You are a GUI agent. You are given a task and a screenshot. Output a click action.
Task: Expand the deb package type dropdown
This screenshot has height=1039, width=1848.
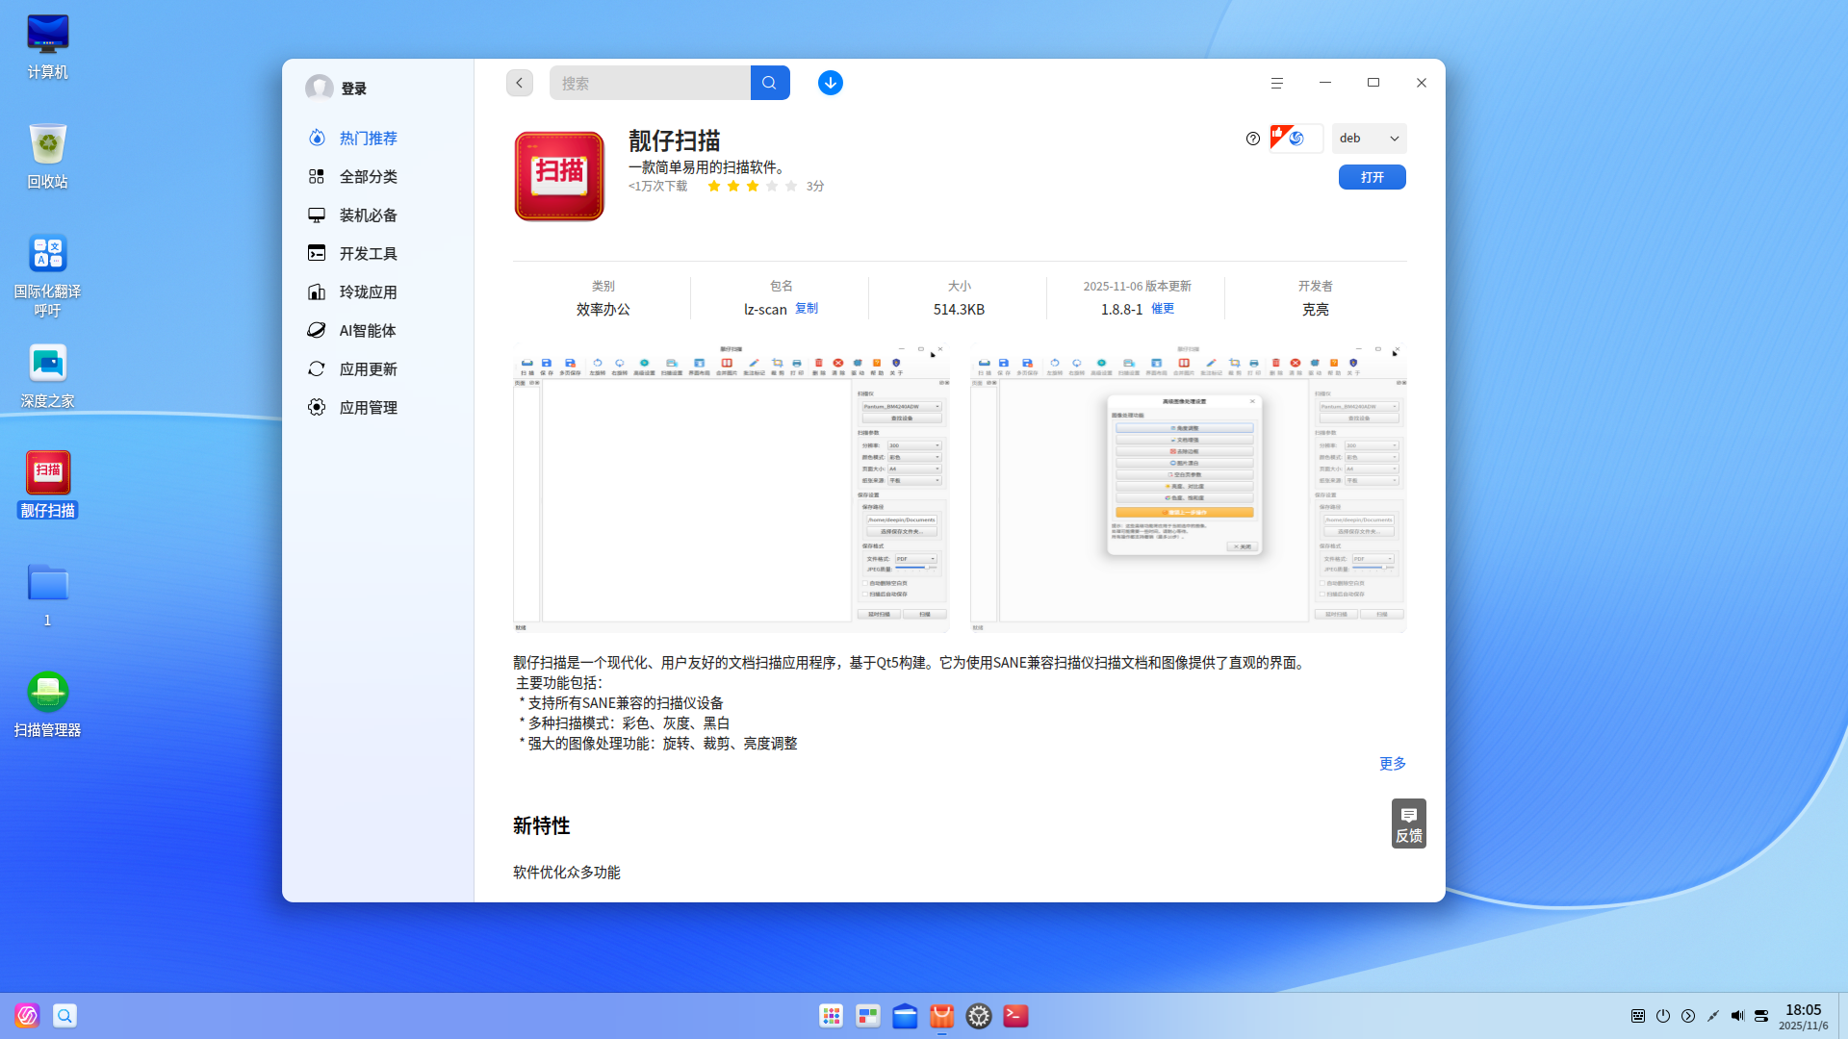click(x=1369, y=139)
